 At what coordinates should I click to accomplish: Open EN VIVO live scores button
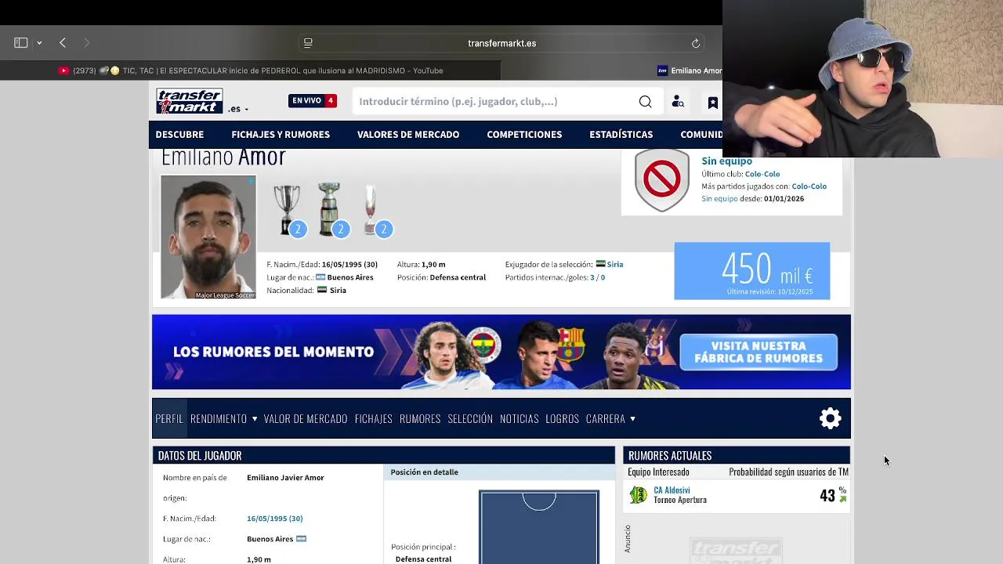(313, 101)
